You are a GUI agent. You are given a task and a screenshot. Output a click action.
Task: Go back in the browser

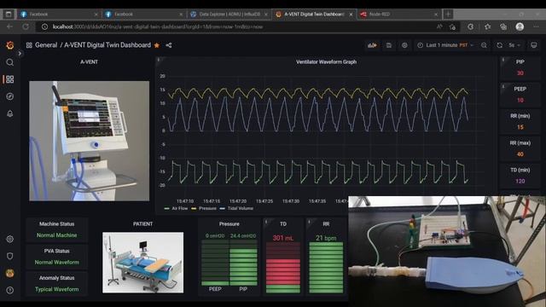[9, 26]
